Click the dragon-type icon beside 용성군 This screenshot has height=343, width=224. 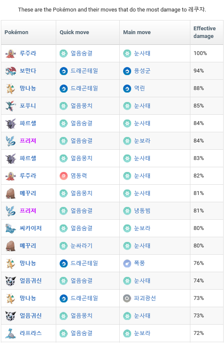pyautogui.click(x=127, y=71)
